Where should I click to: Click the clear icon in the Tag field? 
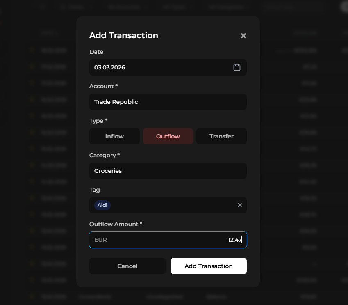coord(240,205)
